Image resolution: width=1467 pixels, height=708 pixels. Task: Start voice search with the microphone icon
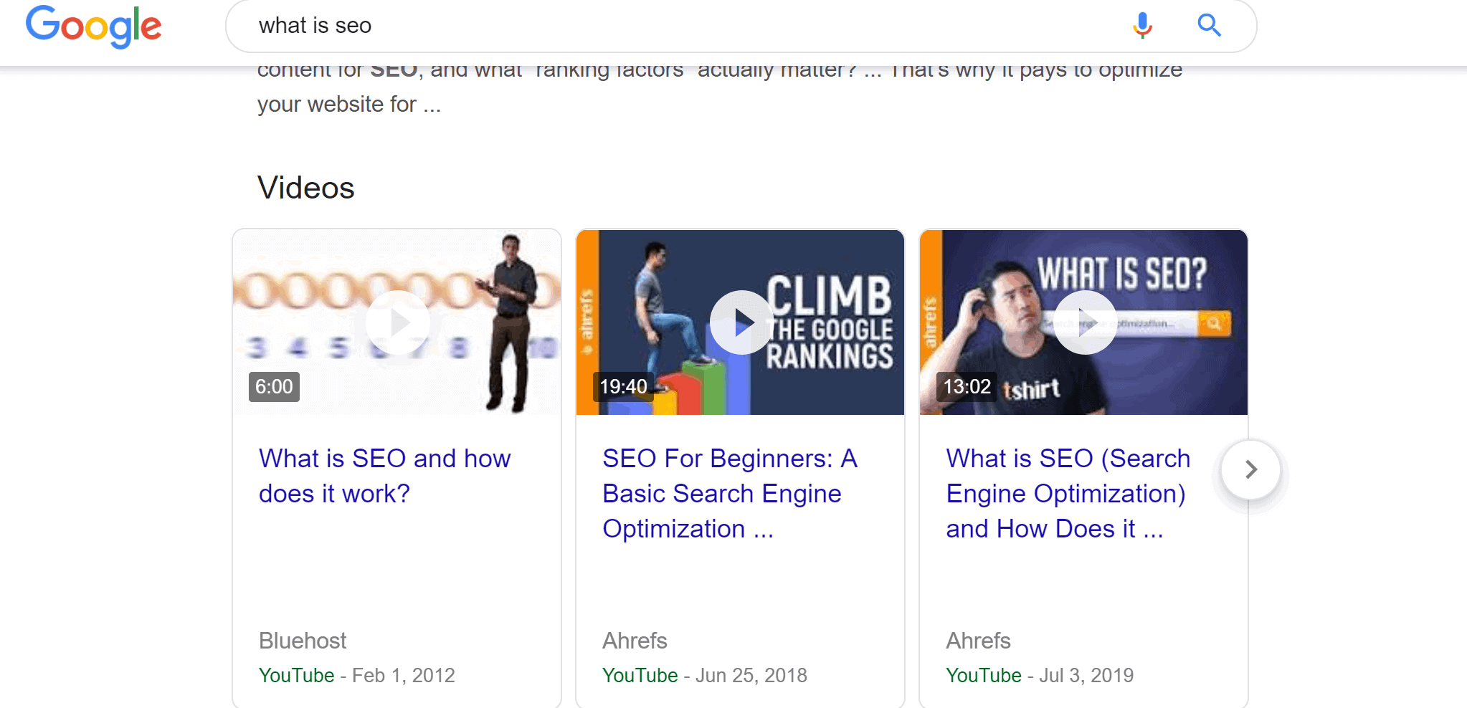1141,25
